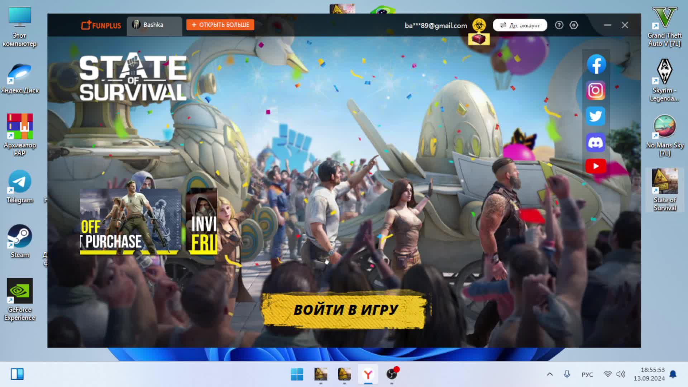Open the OFF PURCHASE promo banner
This screenshot has height=387, width=688.
point(130,222)
